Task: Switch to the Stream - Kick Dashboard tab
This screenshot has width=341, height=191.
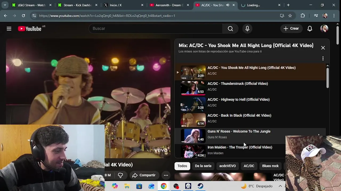Action: pyautogui.click(x=78, y=5)
